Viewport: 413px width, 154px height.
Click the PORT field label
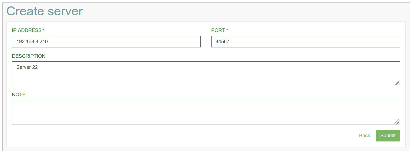tap(218, 30)
